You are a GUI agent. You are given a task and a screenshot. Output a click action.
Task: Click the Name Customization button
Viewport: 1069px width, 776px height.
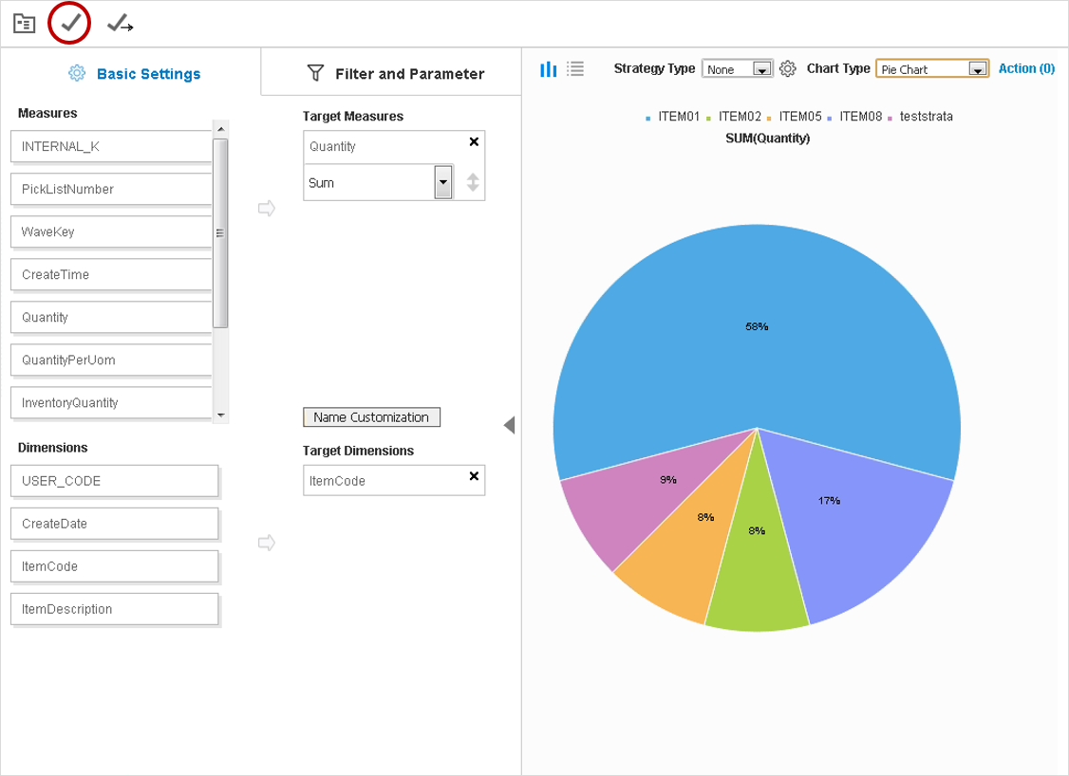(371, 417)
